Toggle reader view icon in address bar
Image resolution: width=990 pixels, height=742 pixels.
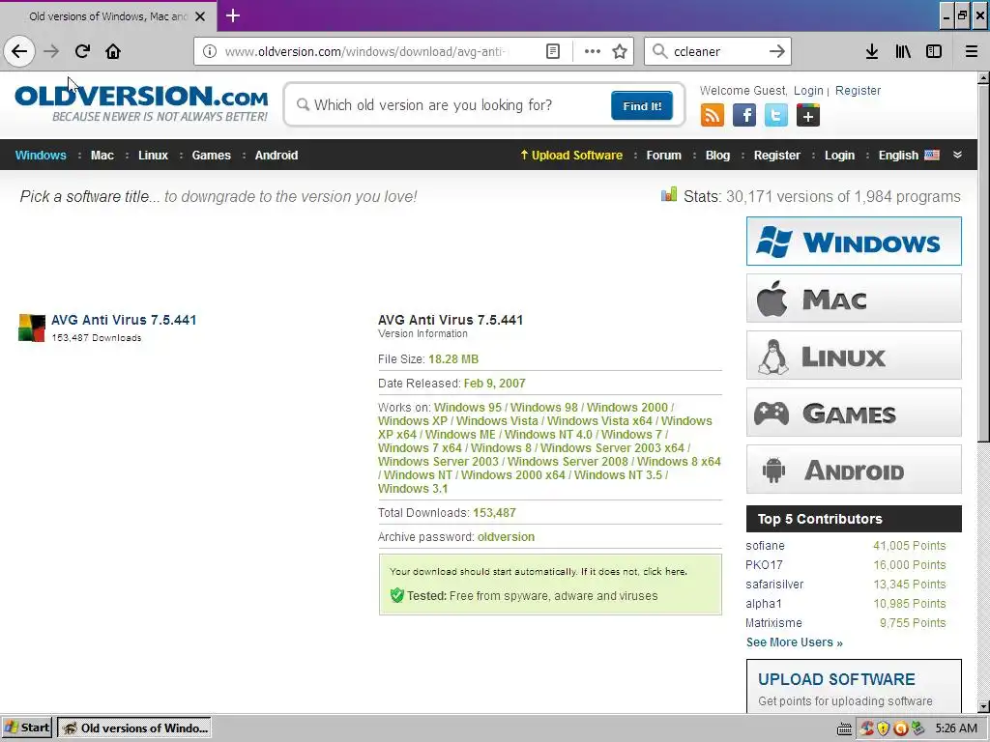(552, 51)
